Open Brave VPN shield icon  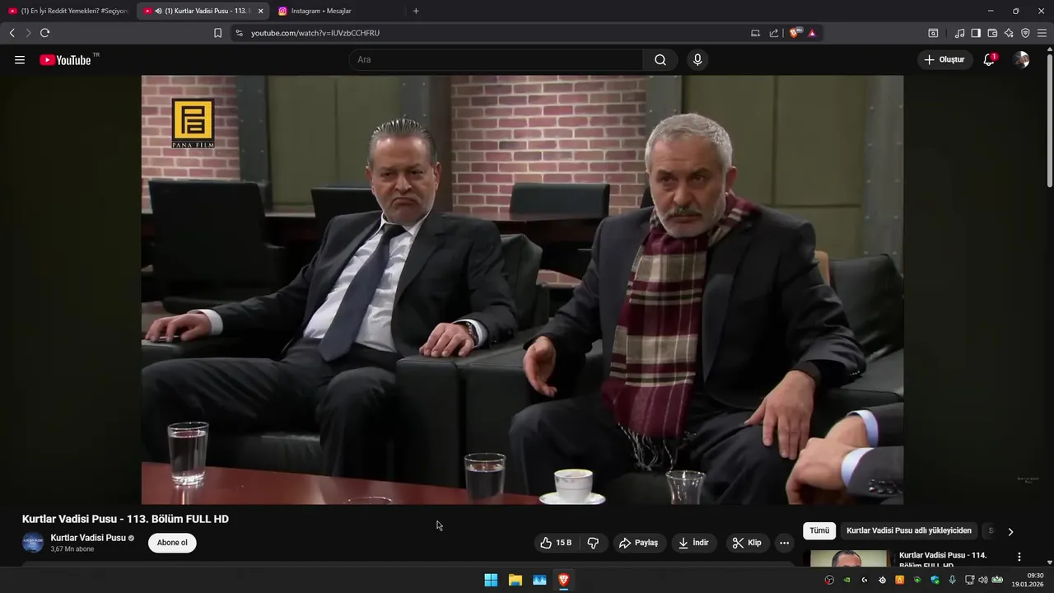[x=1025, y=33]
